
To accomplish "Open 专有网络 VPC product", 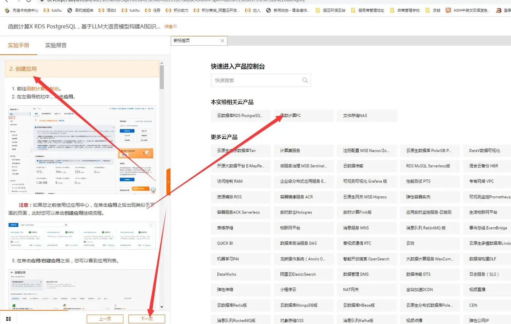I will click(x=487, y=181).
